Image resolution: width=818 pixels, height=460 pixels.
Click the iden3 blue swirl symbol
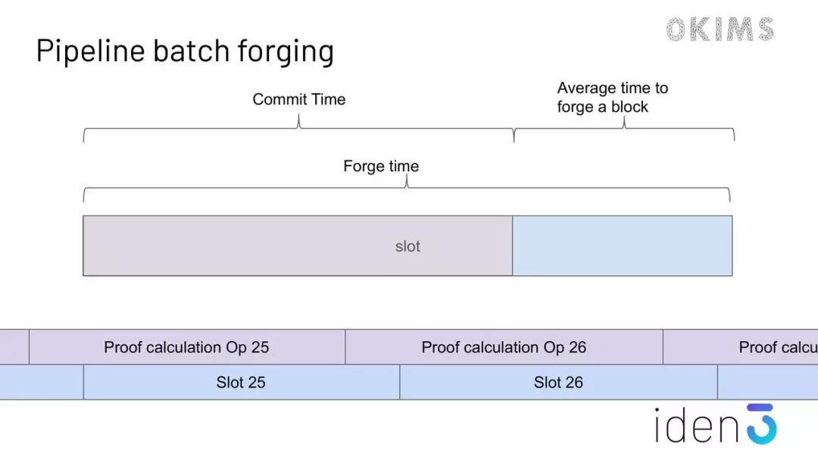click(762, 424)
